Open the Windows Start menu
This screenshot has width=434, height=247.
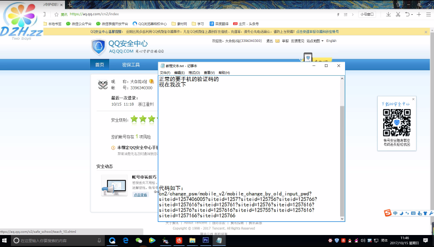click(5, 240)
